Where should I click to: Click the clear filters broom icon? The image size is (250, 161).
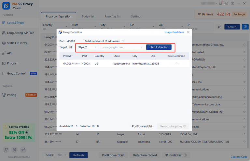(x=219, y=27)
